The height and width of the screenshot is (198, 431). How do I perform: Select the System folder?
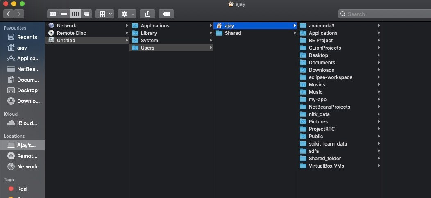point(171,41)
